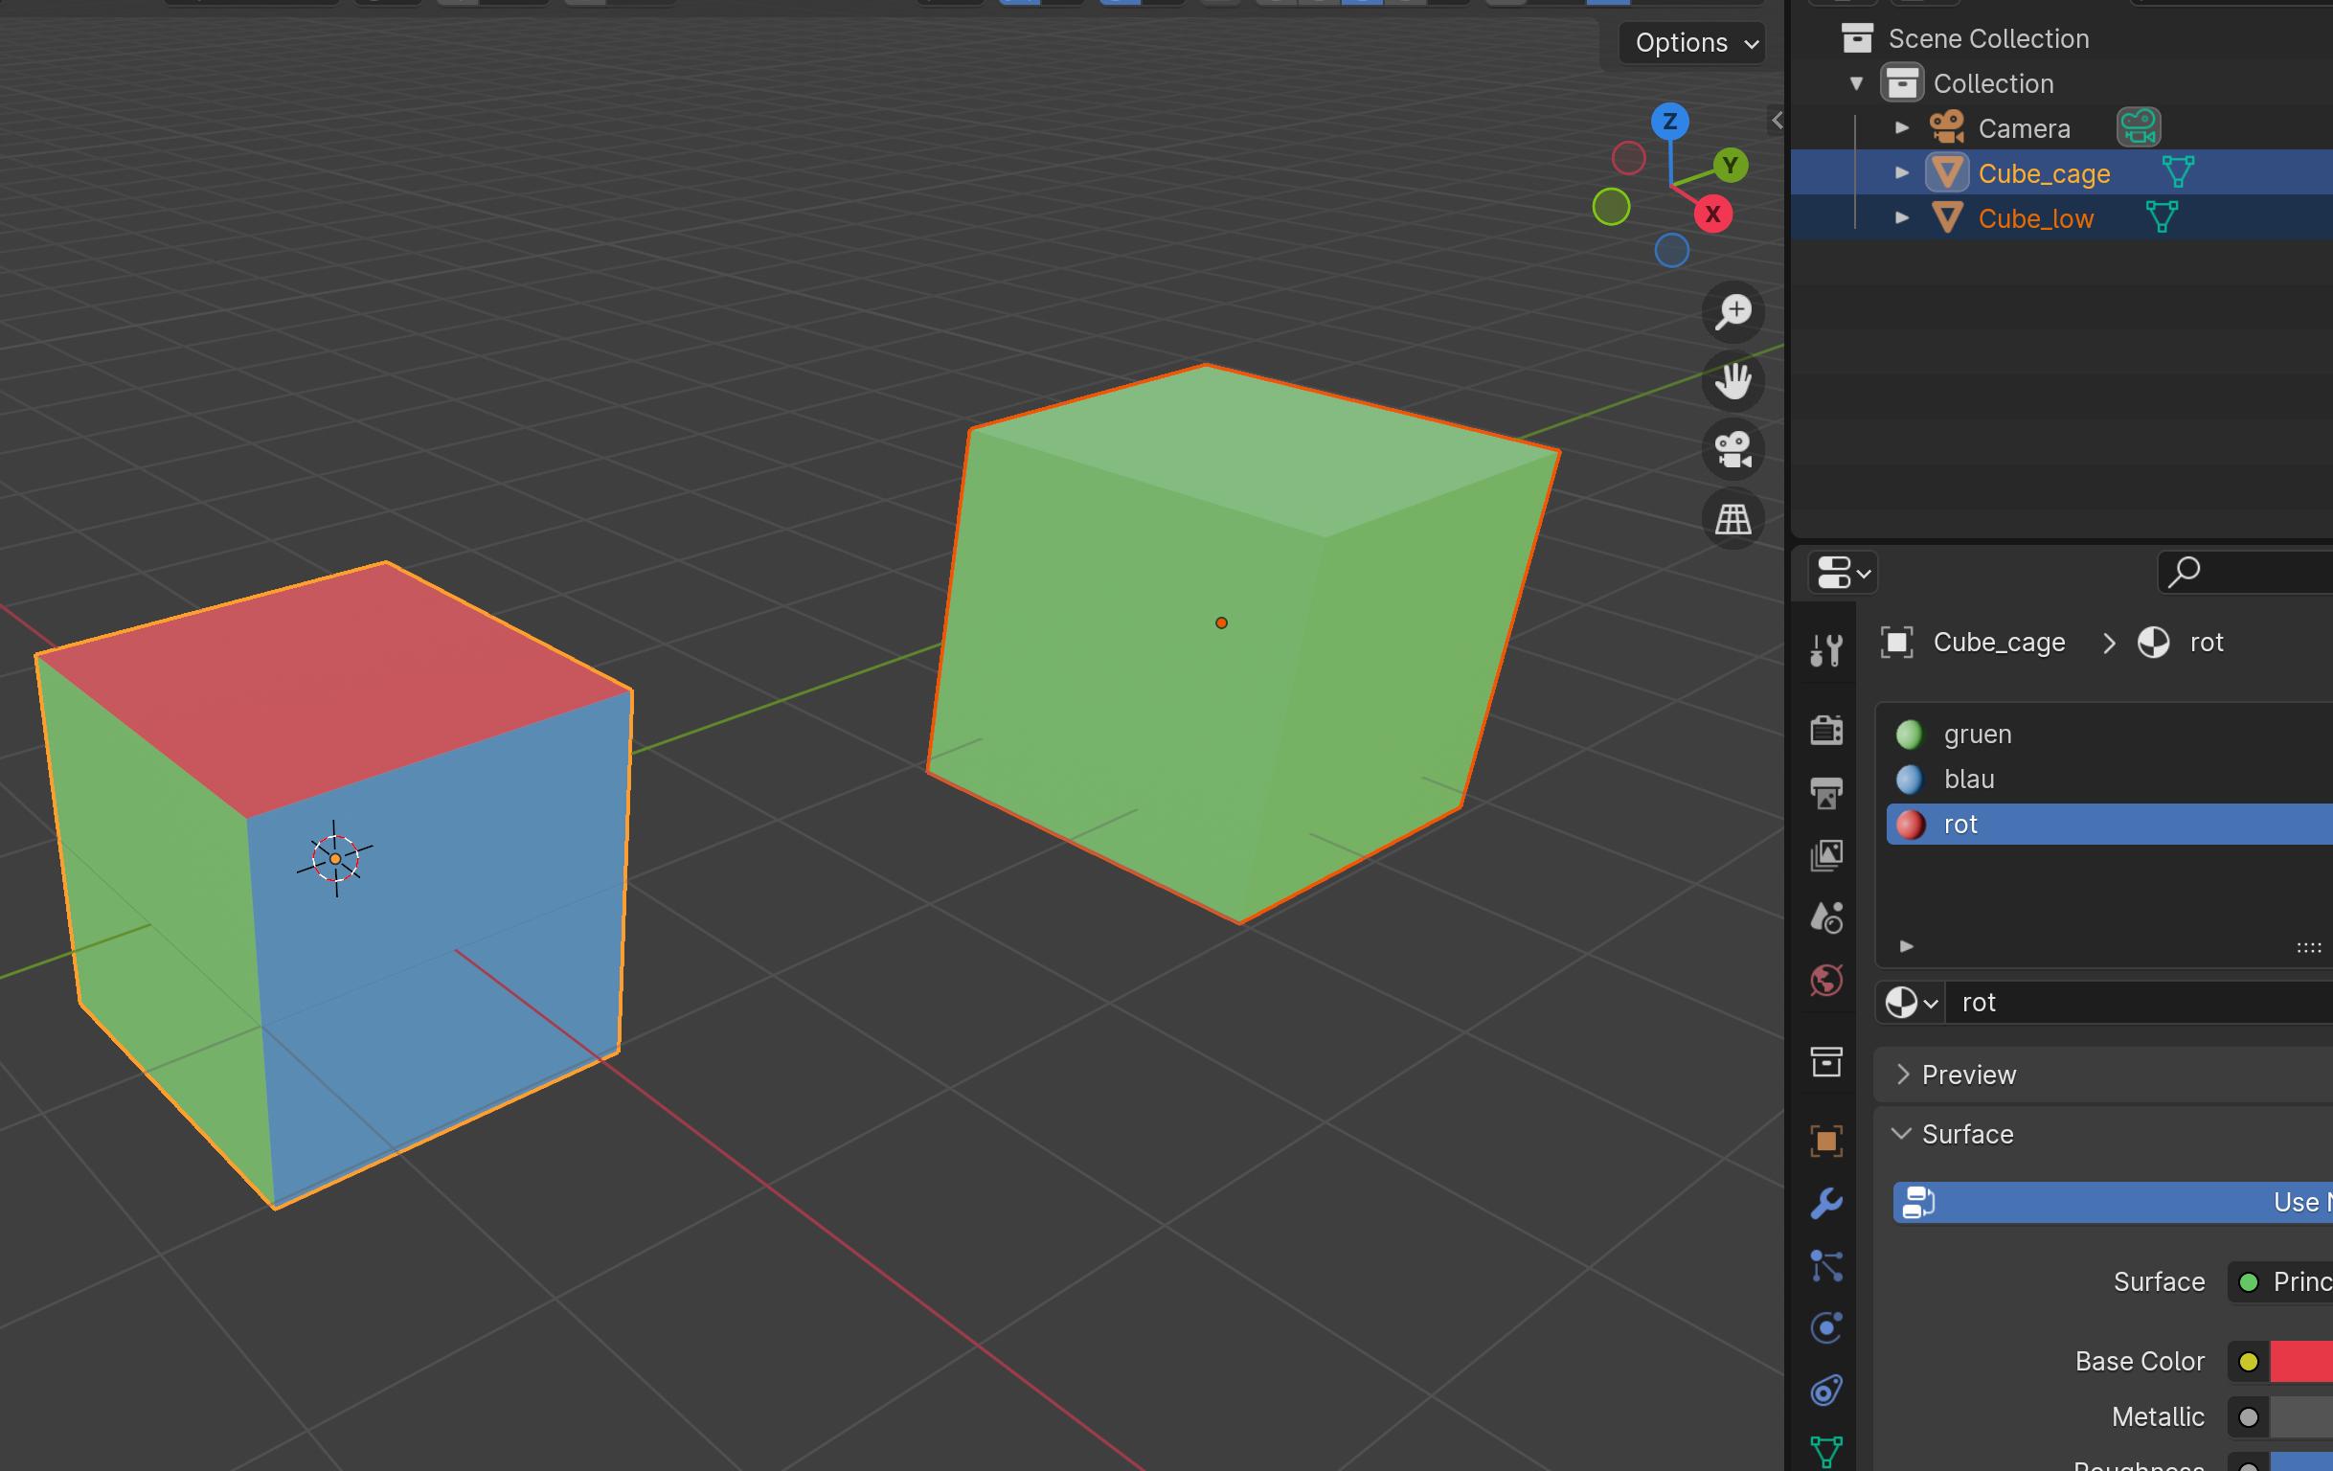
Task: Toggle the camera view icon
Action: coord(1733,450)
